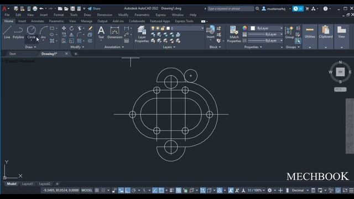Click the Offset tool icon
This screenshot has height=199, width=354.
click(x=90, y=41)
